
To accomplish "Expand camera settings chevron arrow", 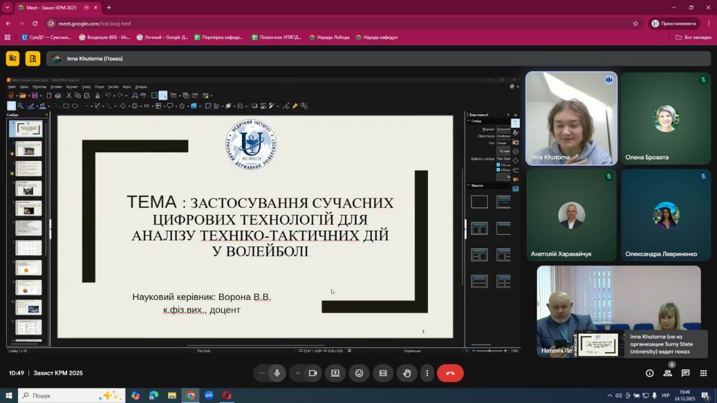I will pyautogui.click(x=297, y=373).
